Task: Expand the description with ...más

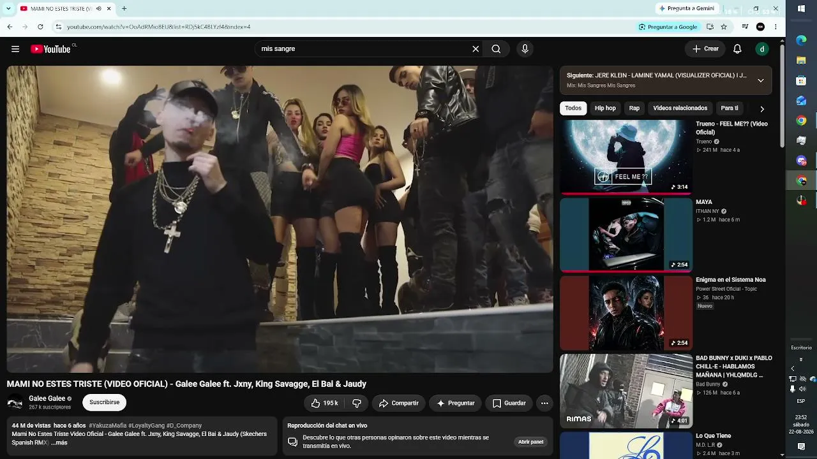Action: 59,442
